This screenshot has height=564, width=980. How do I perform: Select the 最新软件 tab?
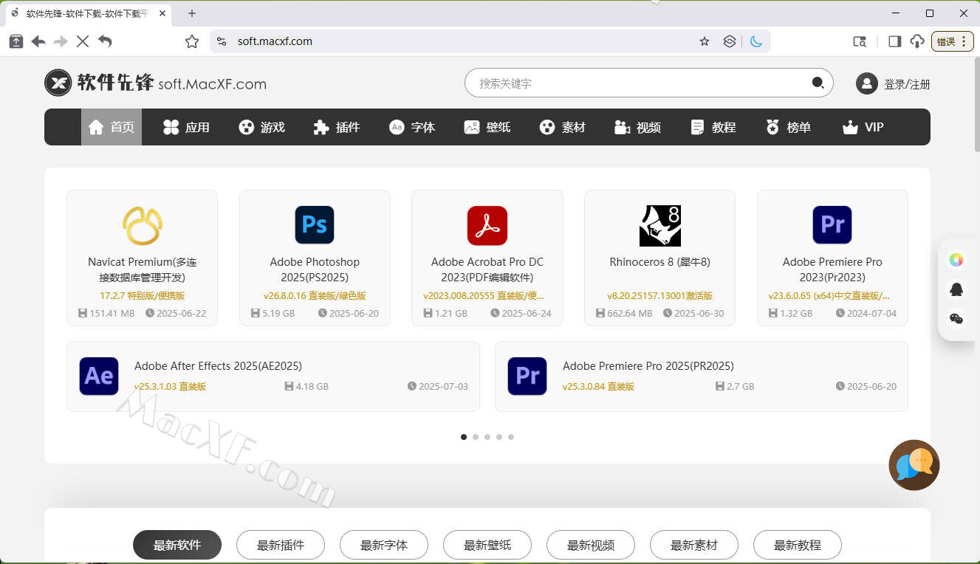click(177, 545)
